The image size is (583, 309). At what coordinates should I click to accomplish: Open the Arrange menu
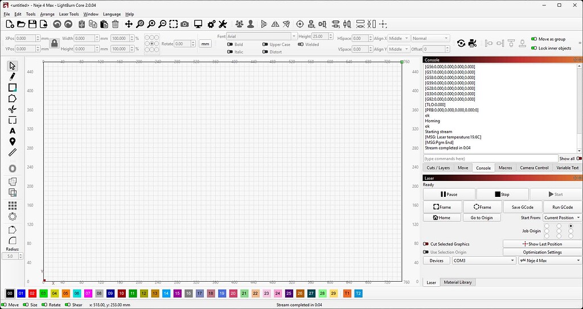click(47, 14)
